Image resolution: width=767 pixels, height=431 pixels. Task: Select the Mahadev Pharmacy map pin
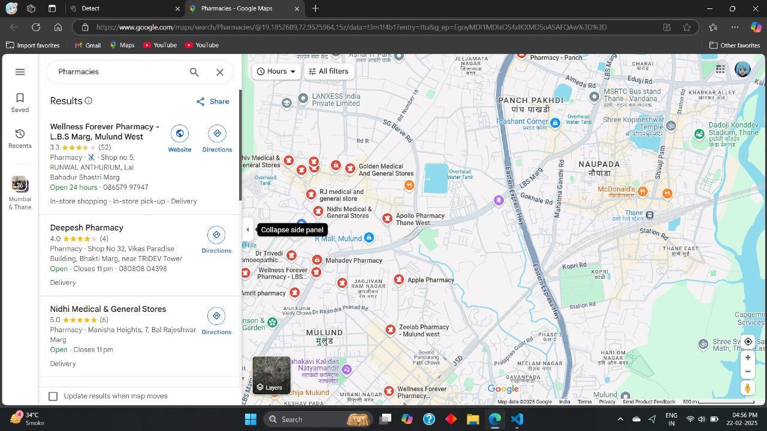(x=317, y=260)
